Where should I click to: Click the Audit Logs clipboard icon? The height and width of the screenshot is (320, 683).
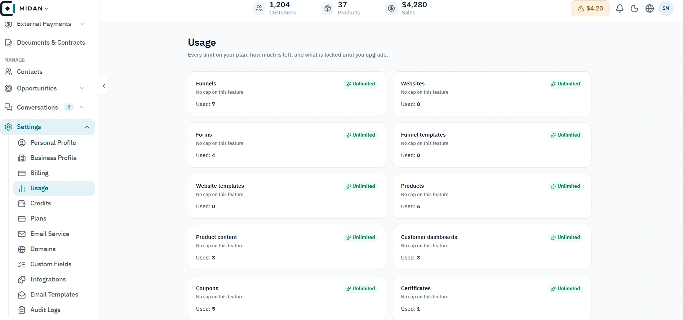coord(22,310)
